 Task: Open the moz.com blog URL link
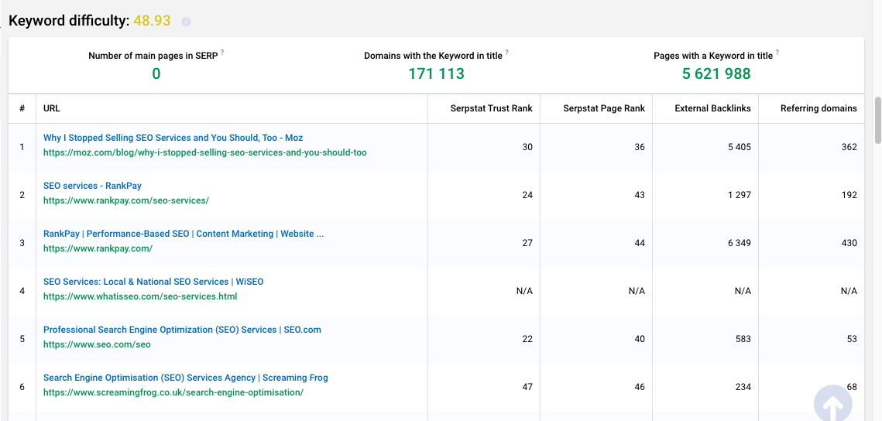click(x=204, y=152)
